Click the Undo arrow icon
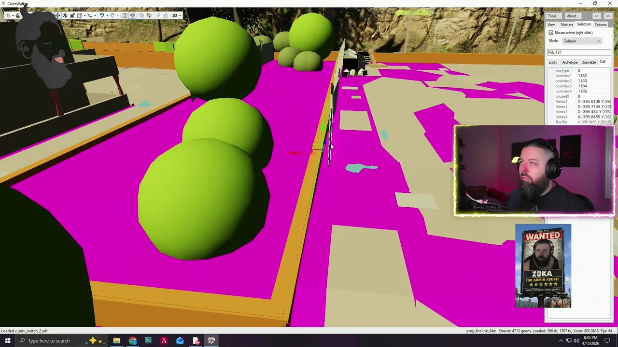The width and height of the screenshot is (618, 347). click(x=102, y=15)
